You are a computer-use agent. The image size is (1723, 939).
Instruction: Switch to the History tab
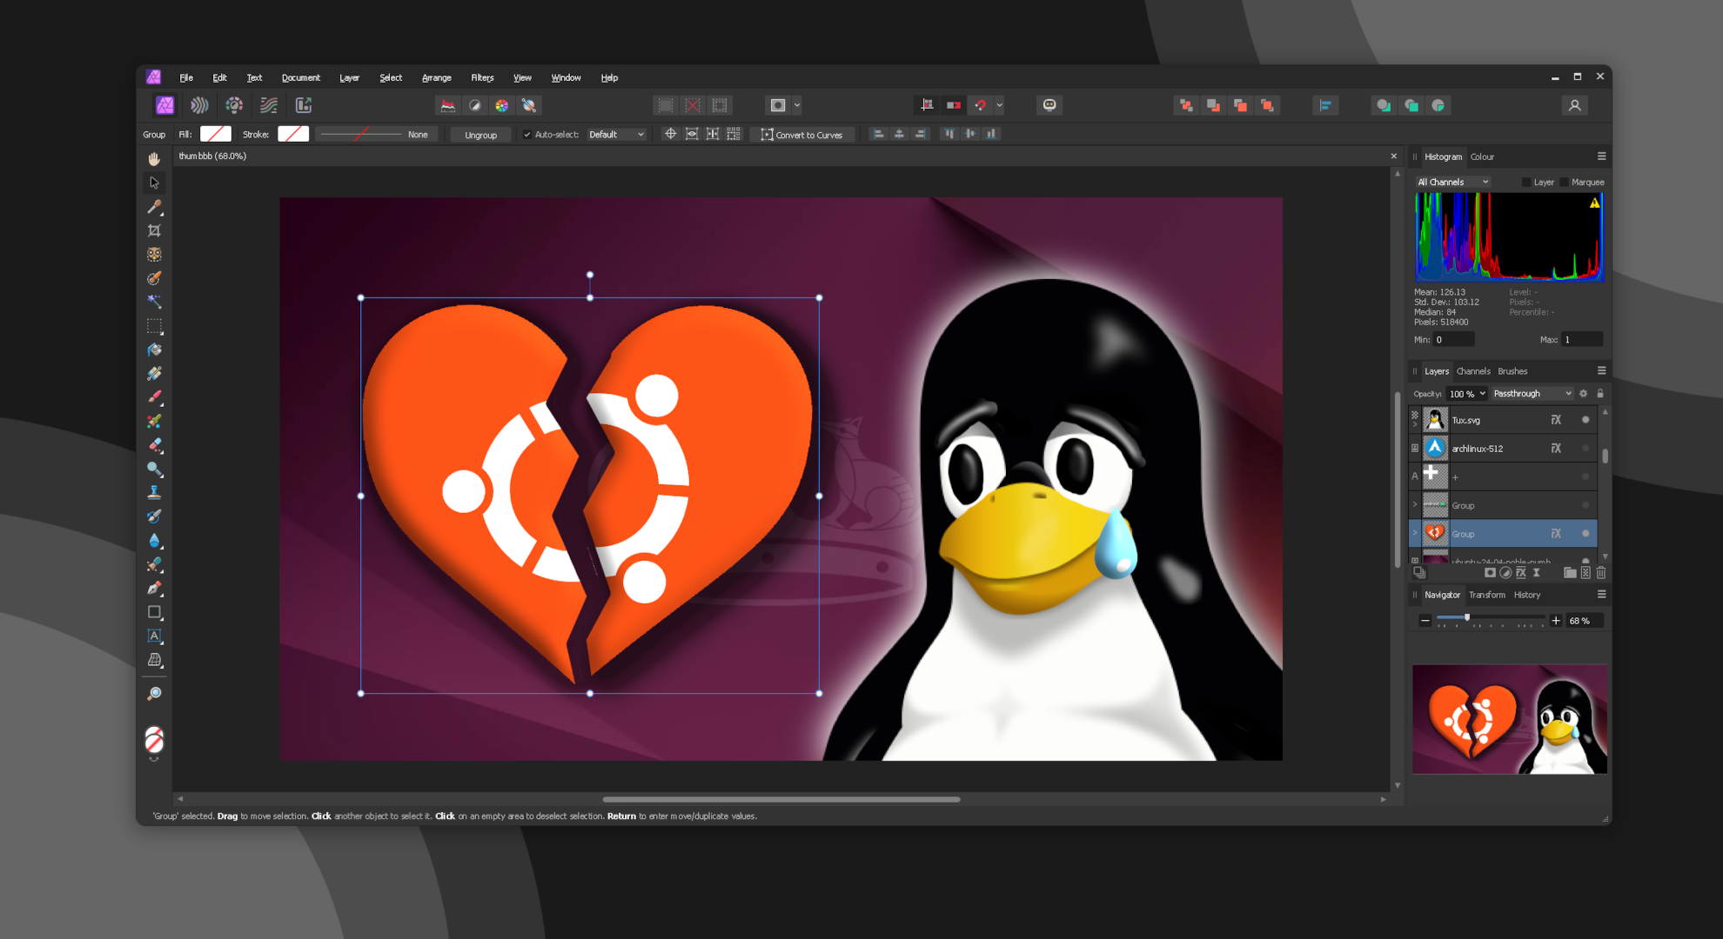[x=1527, y=596]
